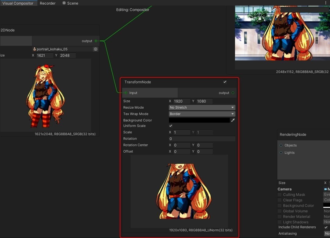The height and width of the screenshot is (238, 330).
Task: Enable the Global Volume override checkbox
Action: pos(279,211)
